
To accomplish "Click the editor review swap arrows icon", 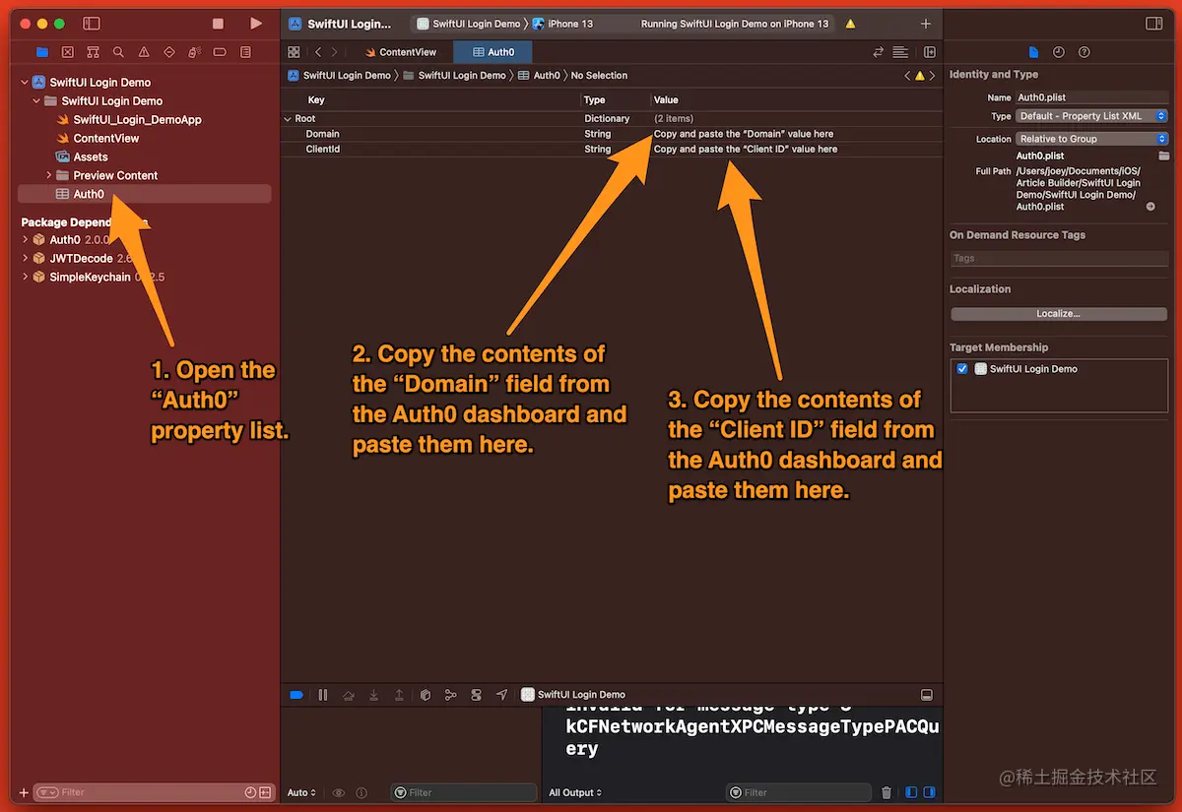I will pos(878,51).
